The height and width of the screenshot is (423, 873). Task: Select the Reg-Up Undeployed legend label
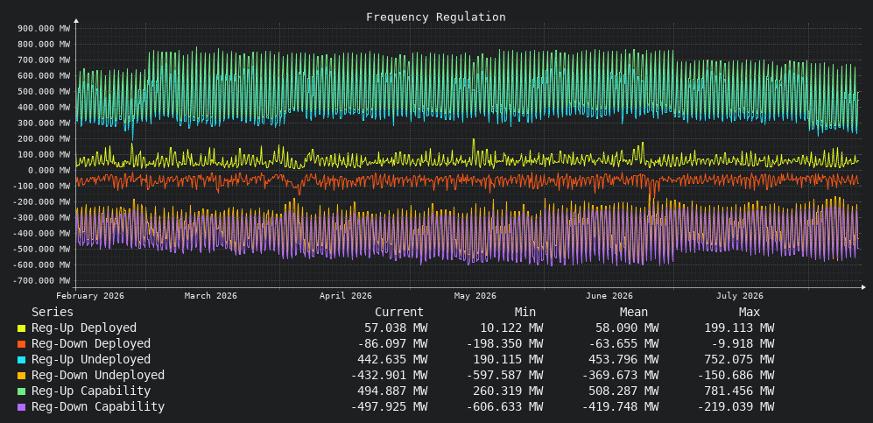tap(91, 360)
